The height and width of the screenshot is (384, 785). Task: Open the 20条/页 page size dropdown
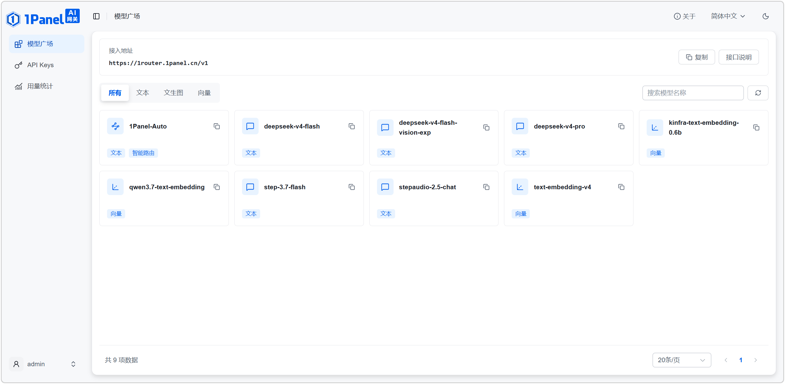[x=682, y=360]
